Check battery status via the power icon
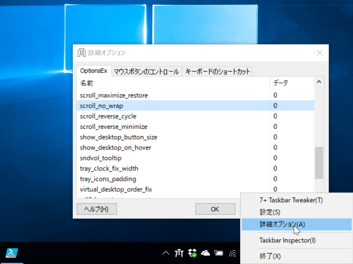This screenshot has height=264, width=353. pos(219,253)
